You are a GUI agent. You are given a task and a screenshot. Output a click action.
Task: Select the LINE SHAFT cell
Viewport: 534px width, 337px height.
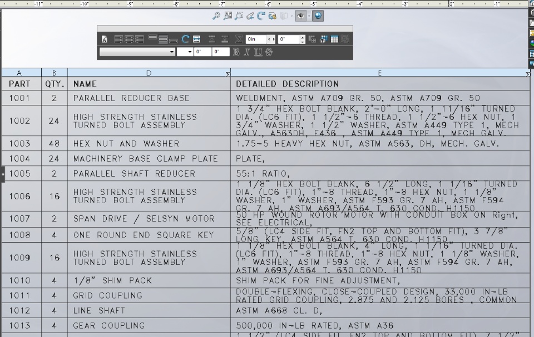point(149,310)
